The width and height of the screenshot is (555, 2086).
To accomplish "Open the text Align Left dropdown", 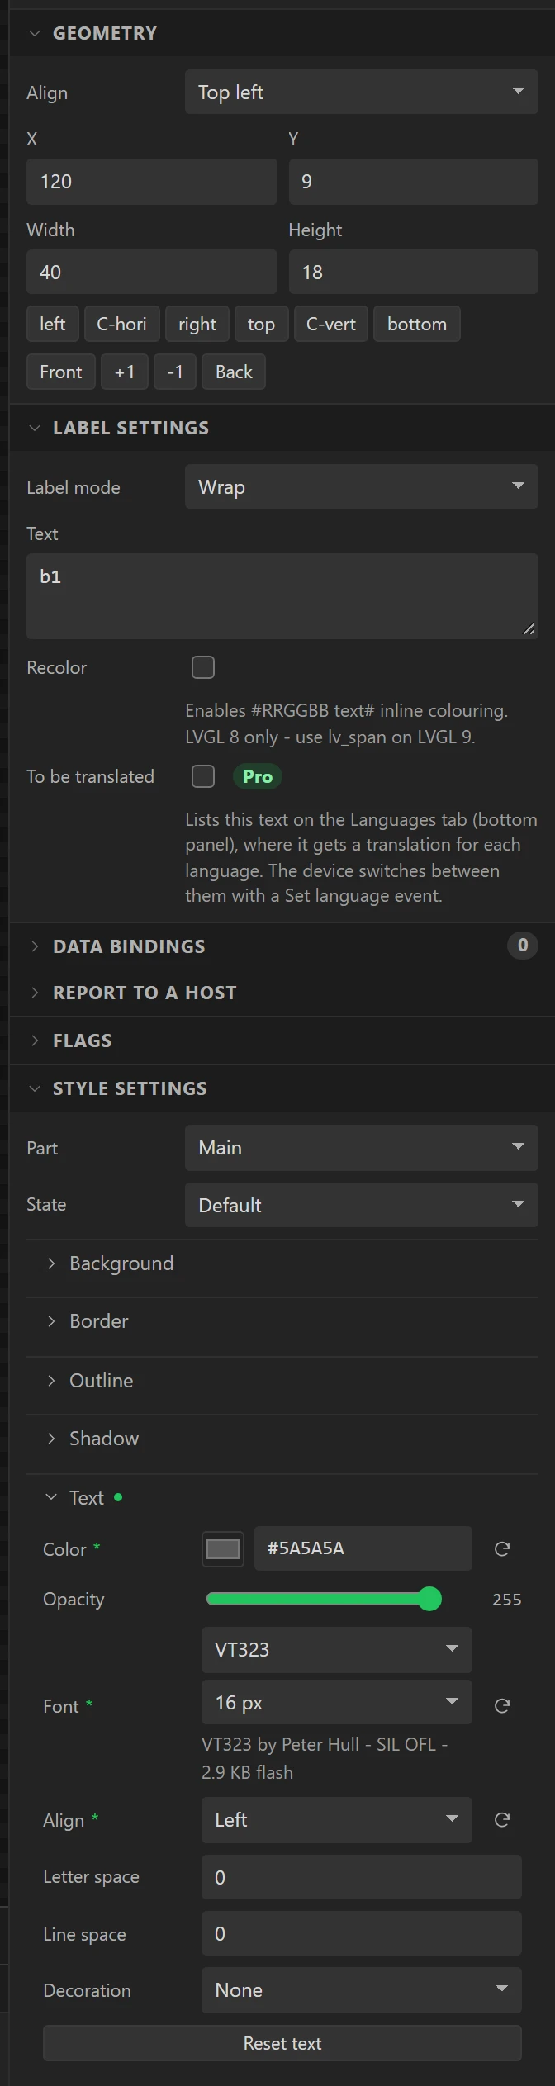I will click(x=337, y=1819).
